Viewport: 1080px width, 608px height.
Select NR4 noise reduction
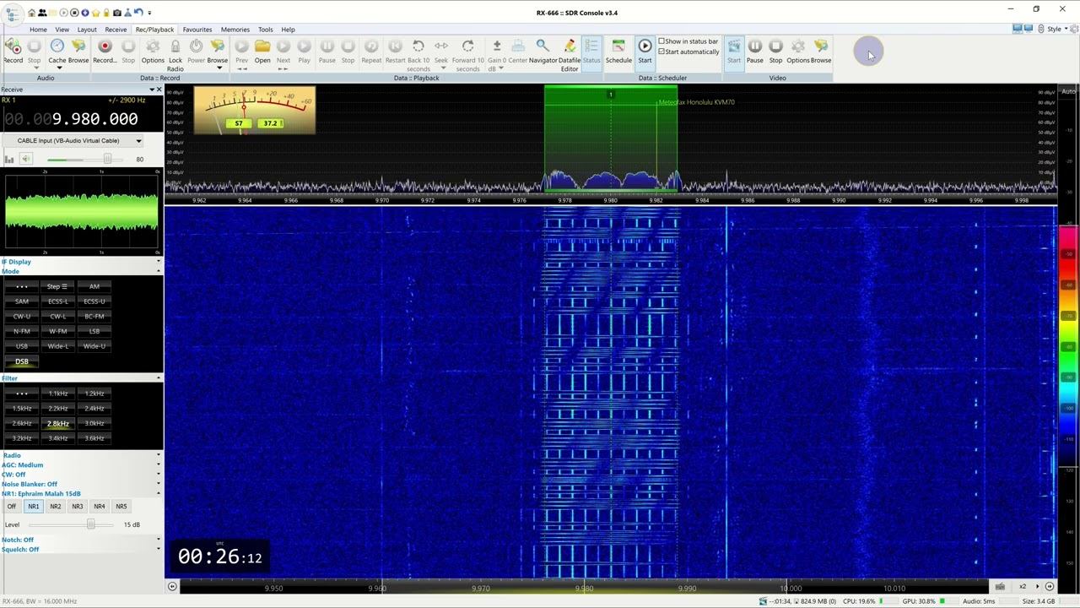click(100, 507)
